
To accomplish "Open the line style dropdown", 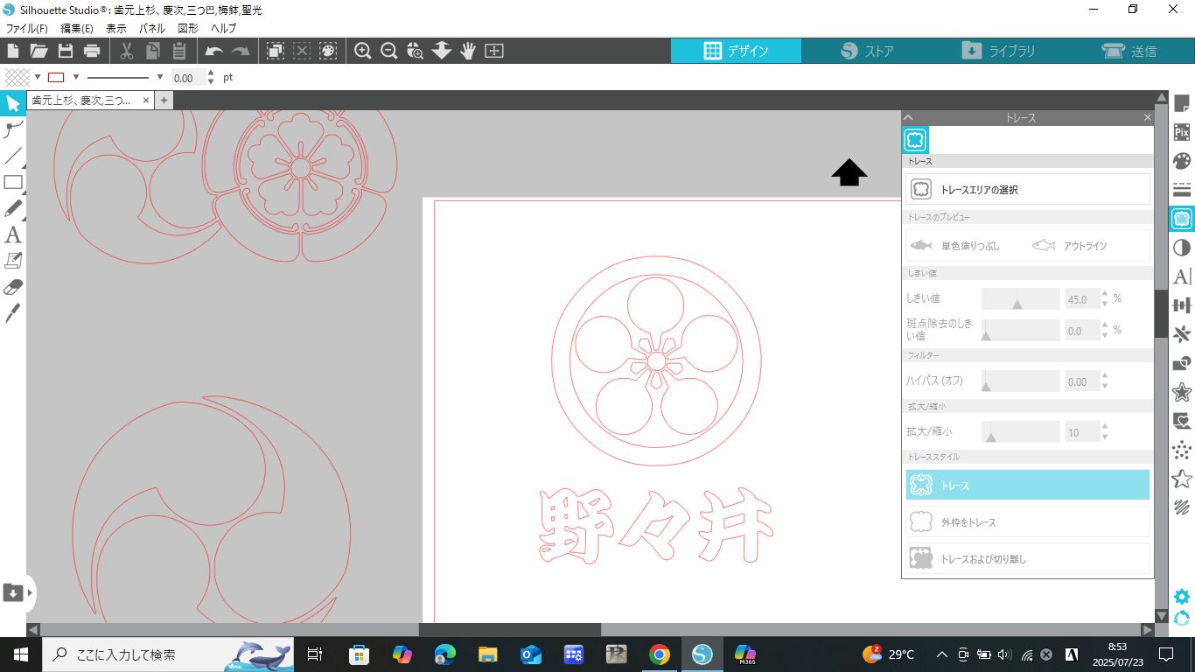I will [x=159, y=78].
